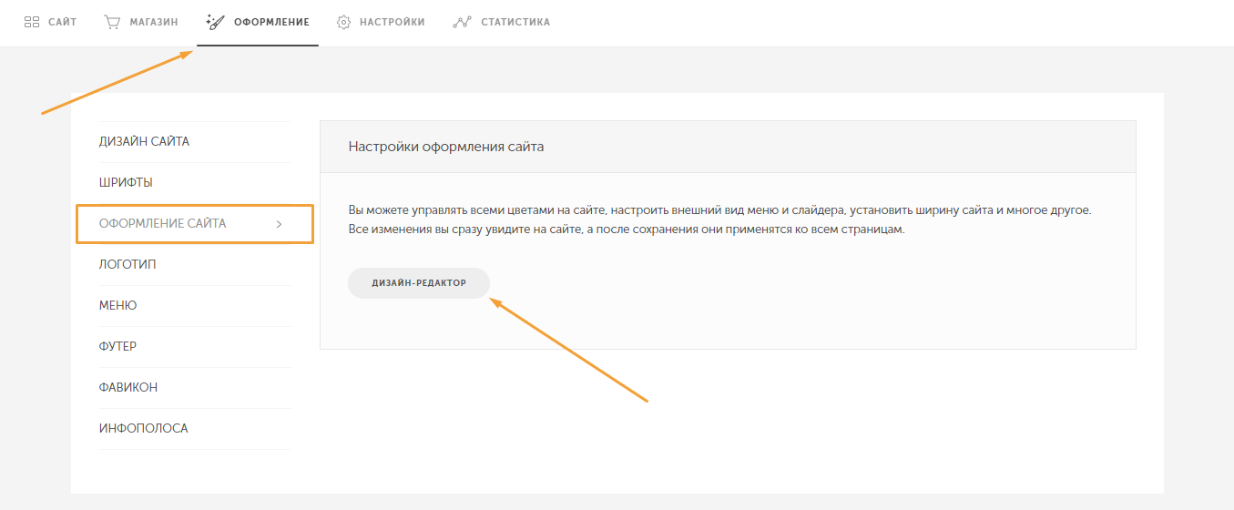Open the ЛОГОТИП section
This screenshot has height=510, width=1234.
[127, 265]
